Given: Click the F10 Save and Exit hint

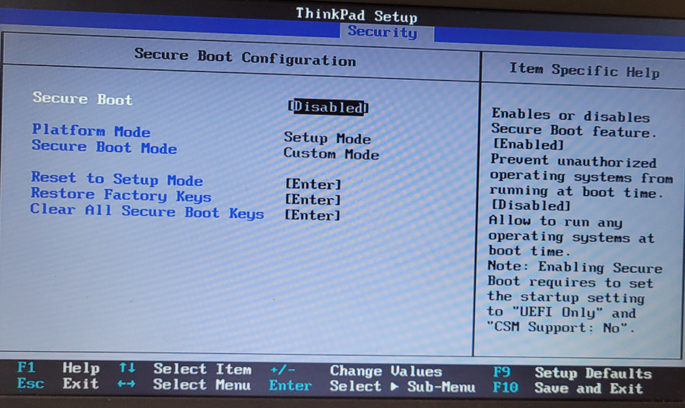Looking at the screenshot, I should (568, 388).
